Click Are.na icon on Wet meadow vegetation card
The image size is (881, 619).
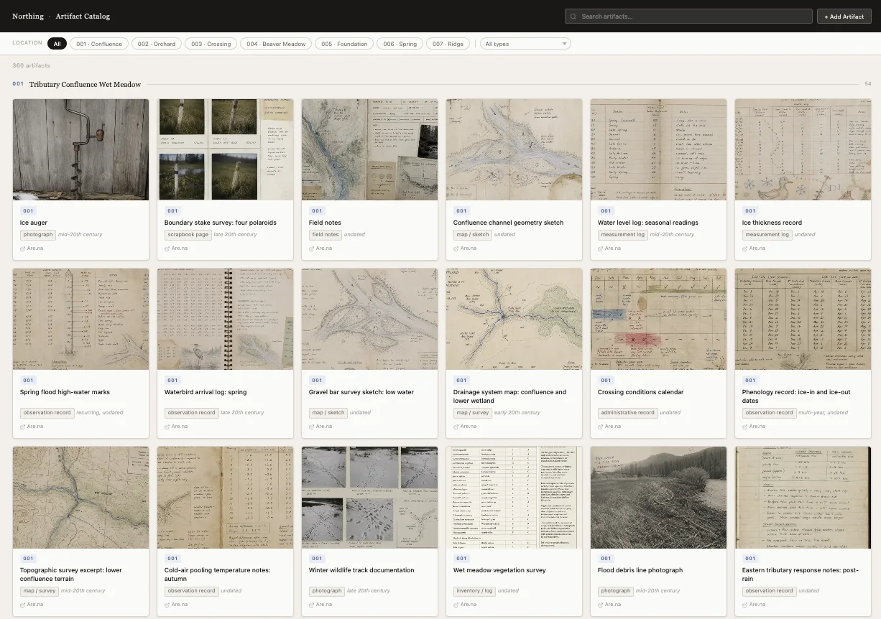click(456, 605)
